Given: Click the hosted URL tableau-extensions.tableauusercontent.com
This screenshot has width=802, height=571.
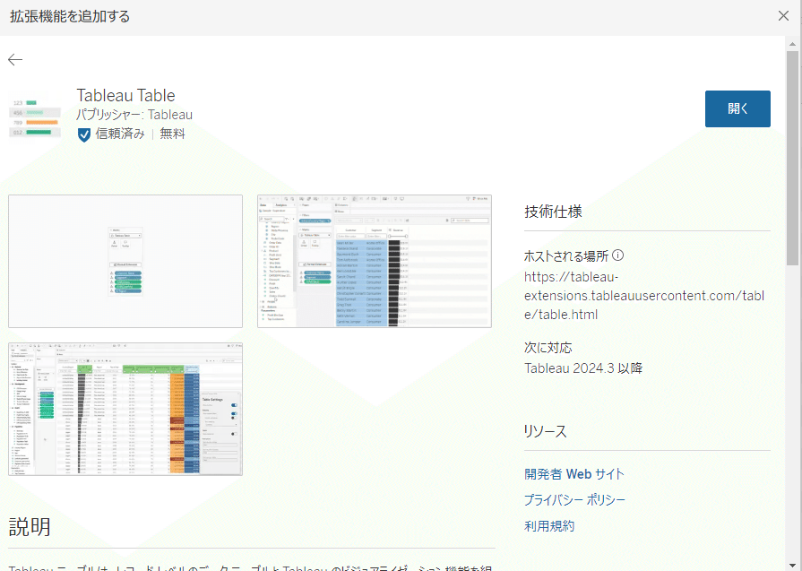Looking at the screenshot, I should pyautogui.click(x=644, y=296).
